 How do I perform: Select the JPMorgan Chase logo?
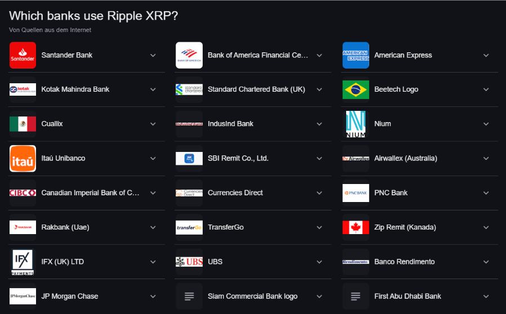coord(23,296)
